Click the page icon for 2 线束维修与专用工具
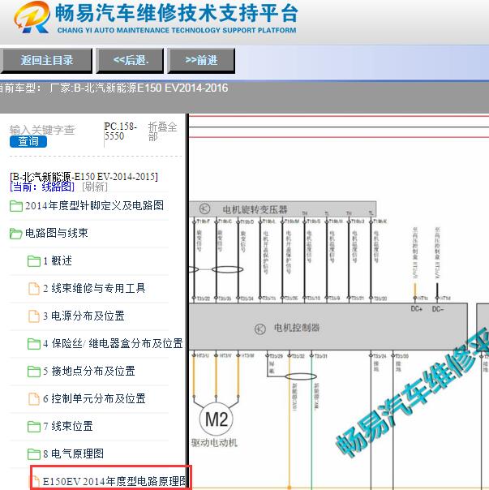489x490 pixels. (x=34, y=289)
